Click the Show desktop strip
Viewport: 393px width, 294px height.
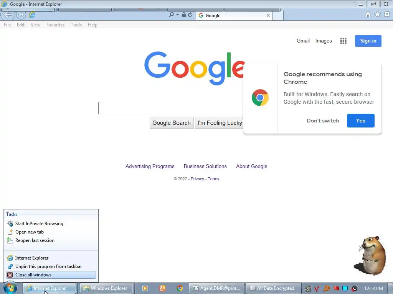point(390,288)
